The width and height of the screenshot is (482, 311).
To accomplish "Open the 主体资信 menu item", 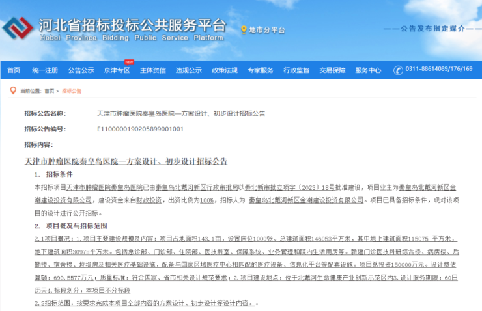I will coord(153,70).
